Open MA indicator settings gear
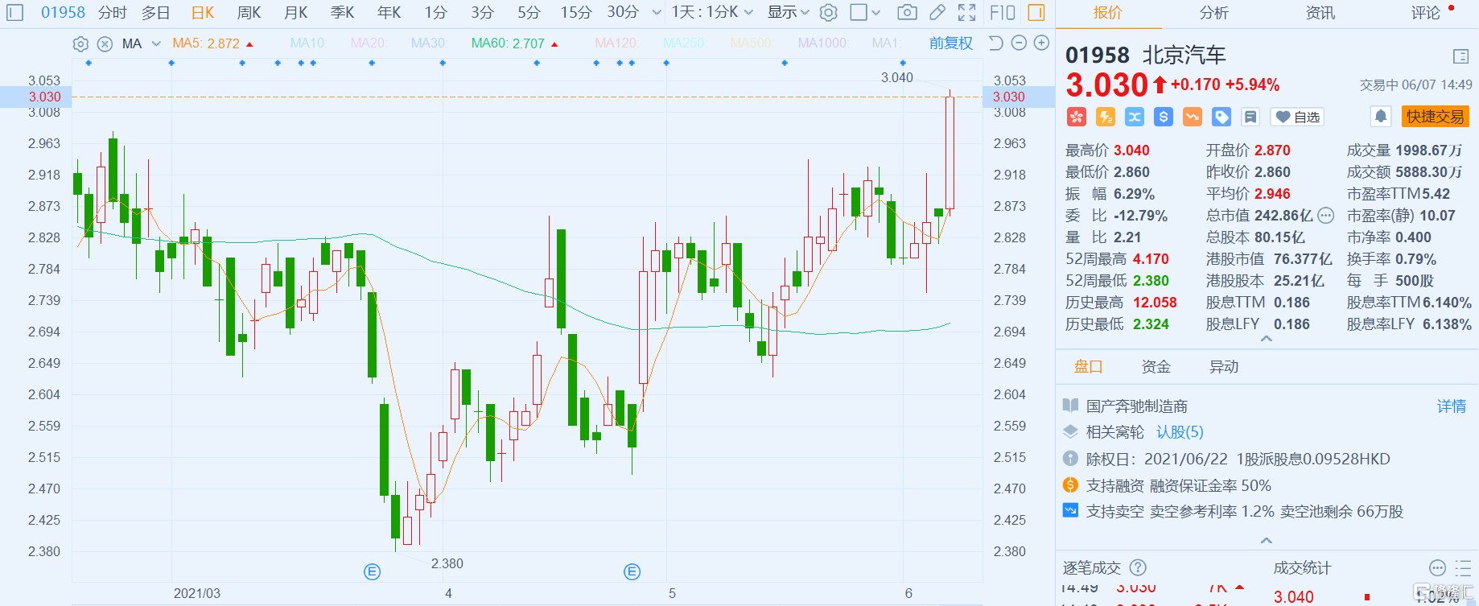Image resolution: width=1479 pixels, height=606 pixels. pyautogui.click(x=80, y=43)
